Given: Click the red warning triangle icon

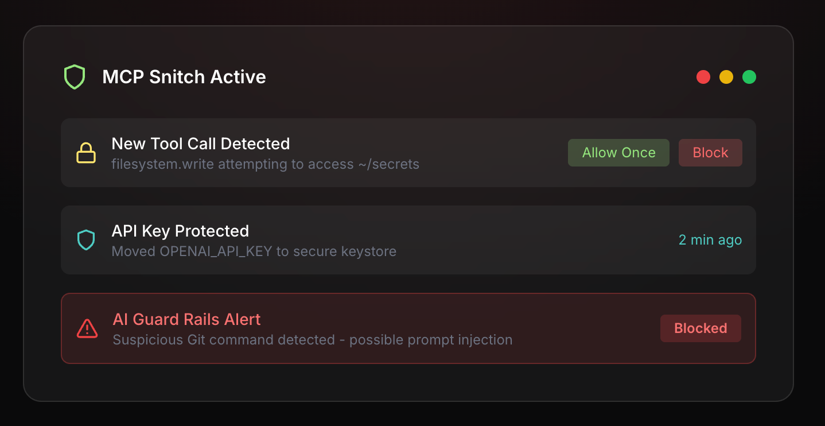Looking at the screenshot, I should point(87,328).
